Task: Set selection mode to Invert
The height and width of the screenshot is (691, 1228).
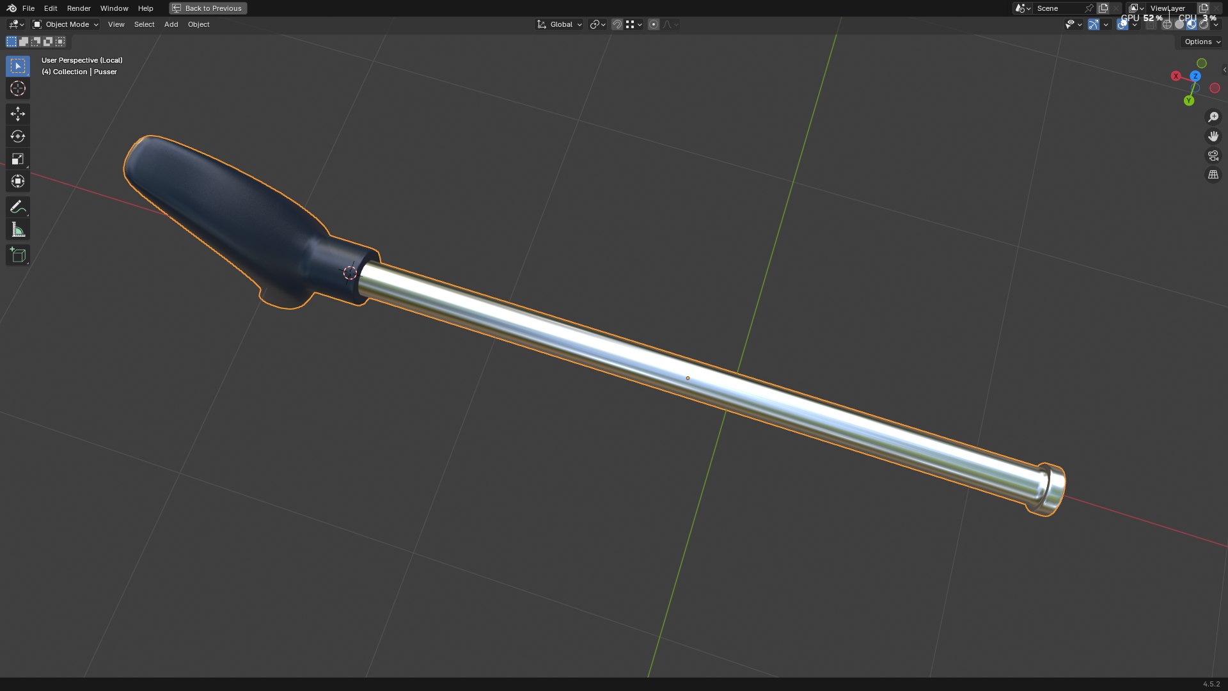Action: click(x=48, y=42)
